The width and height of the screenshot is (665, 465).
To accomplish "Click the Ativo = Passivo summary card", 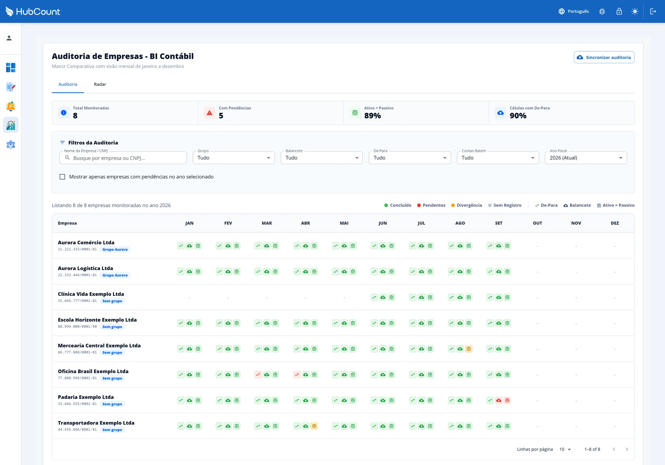I will tap(416, 113).
